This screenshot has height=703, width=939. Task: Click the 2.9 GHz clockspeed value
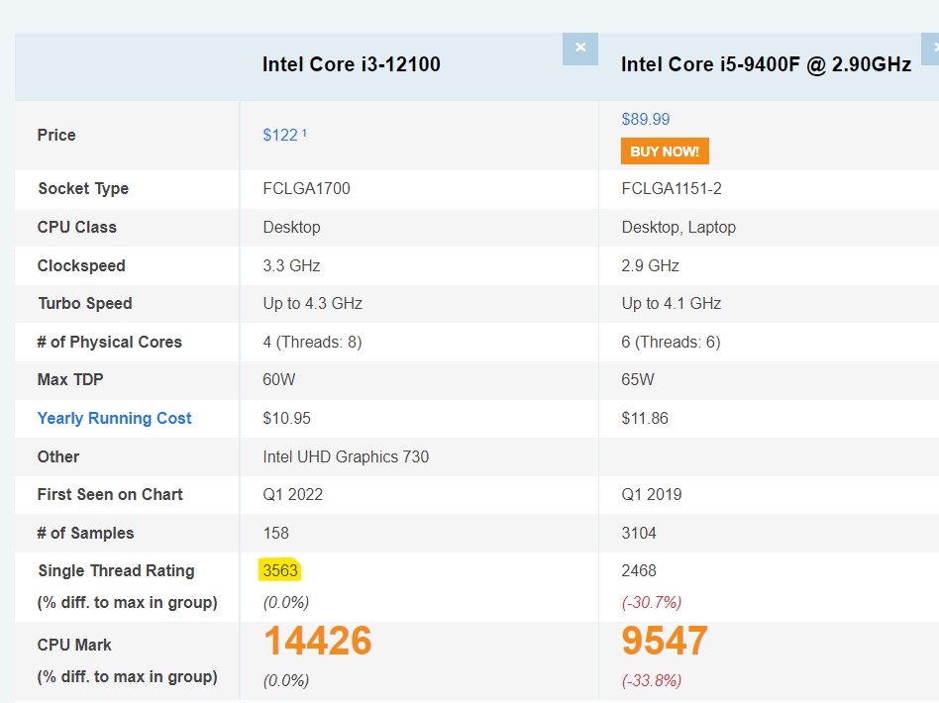coord(651,266)
